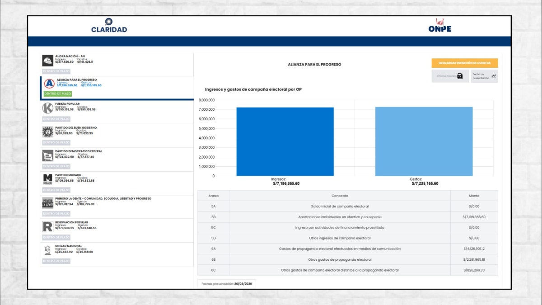Select the Alianza para el Progreso logo
The width and height of the screenshot is (542, 305).
point(49,84)
